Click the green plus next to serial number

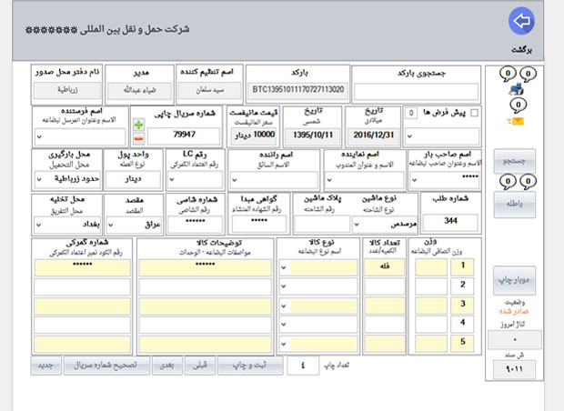pyautogui.click(x=139, y=125)
